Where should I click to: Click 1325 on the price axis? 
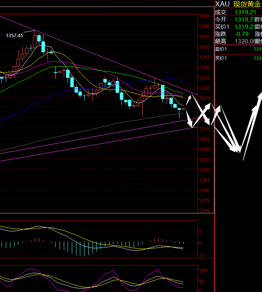coord(204,98)
